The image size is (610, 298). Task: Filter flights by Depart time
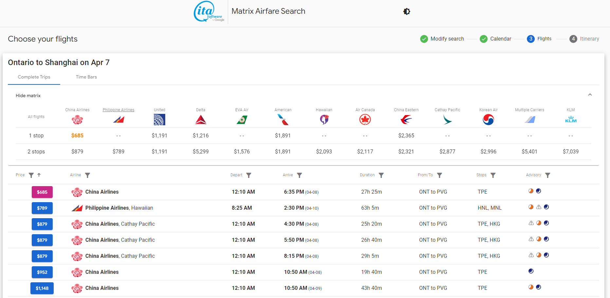tap(249, 175)
